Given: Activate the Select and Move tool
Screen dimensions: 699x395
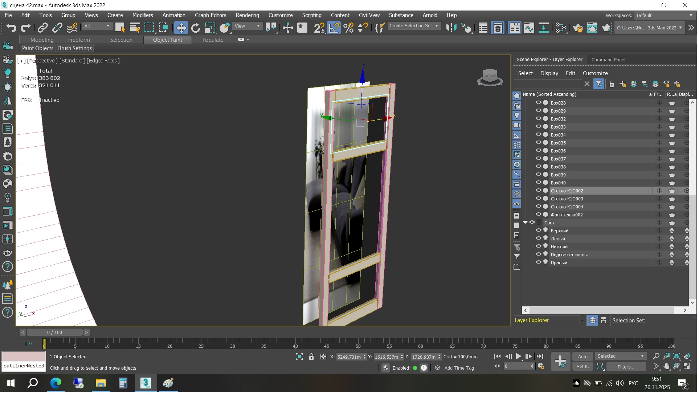Looking at the screenshot, I should 181,28.
